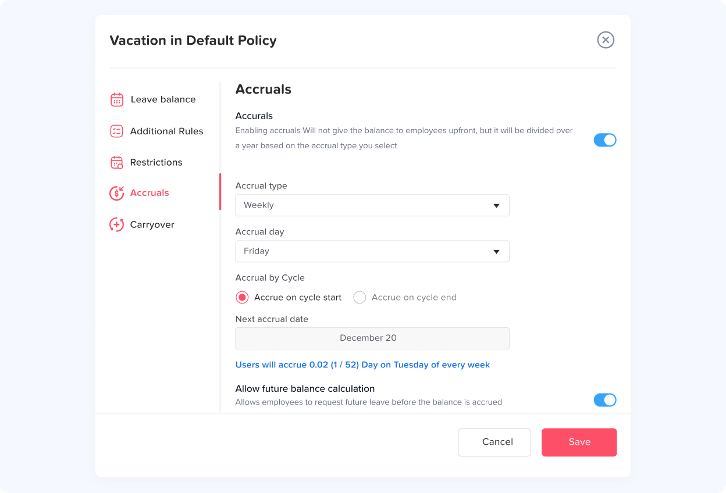
Task: Open the Accrual day Friday dropdown
Action: click(x=372, y=251)
